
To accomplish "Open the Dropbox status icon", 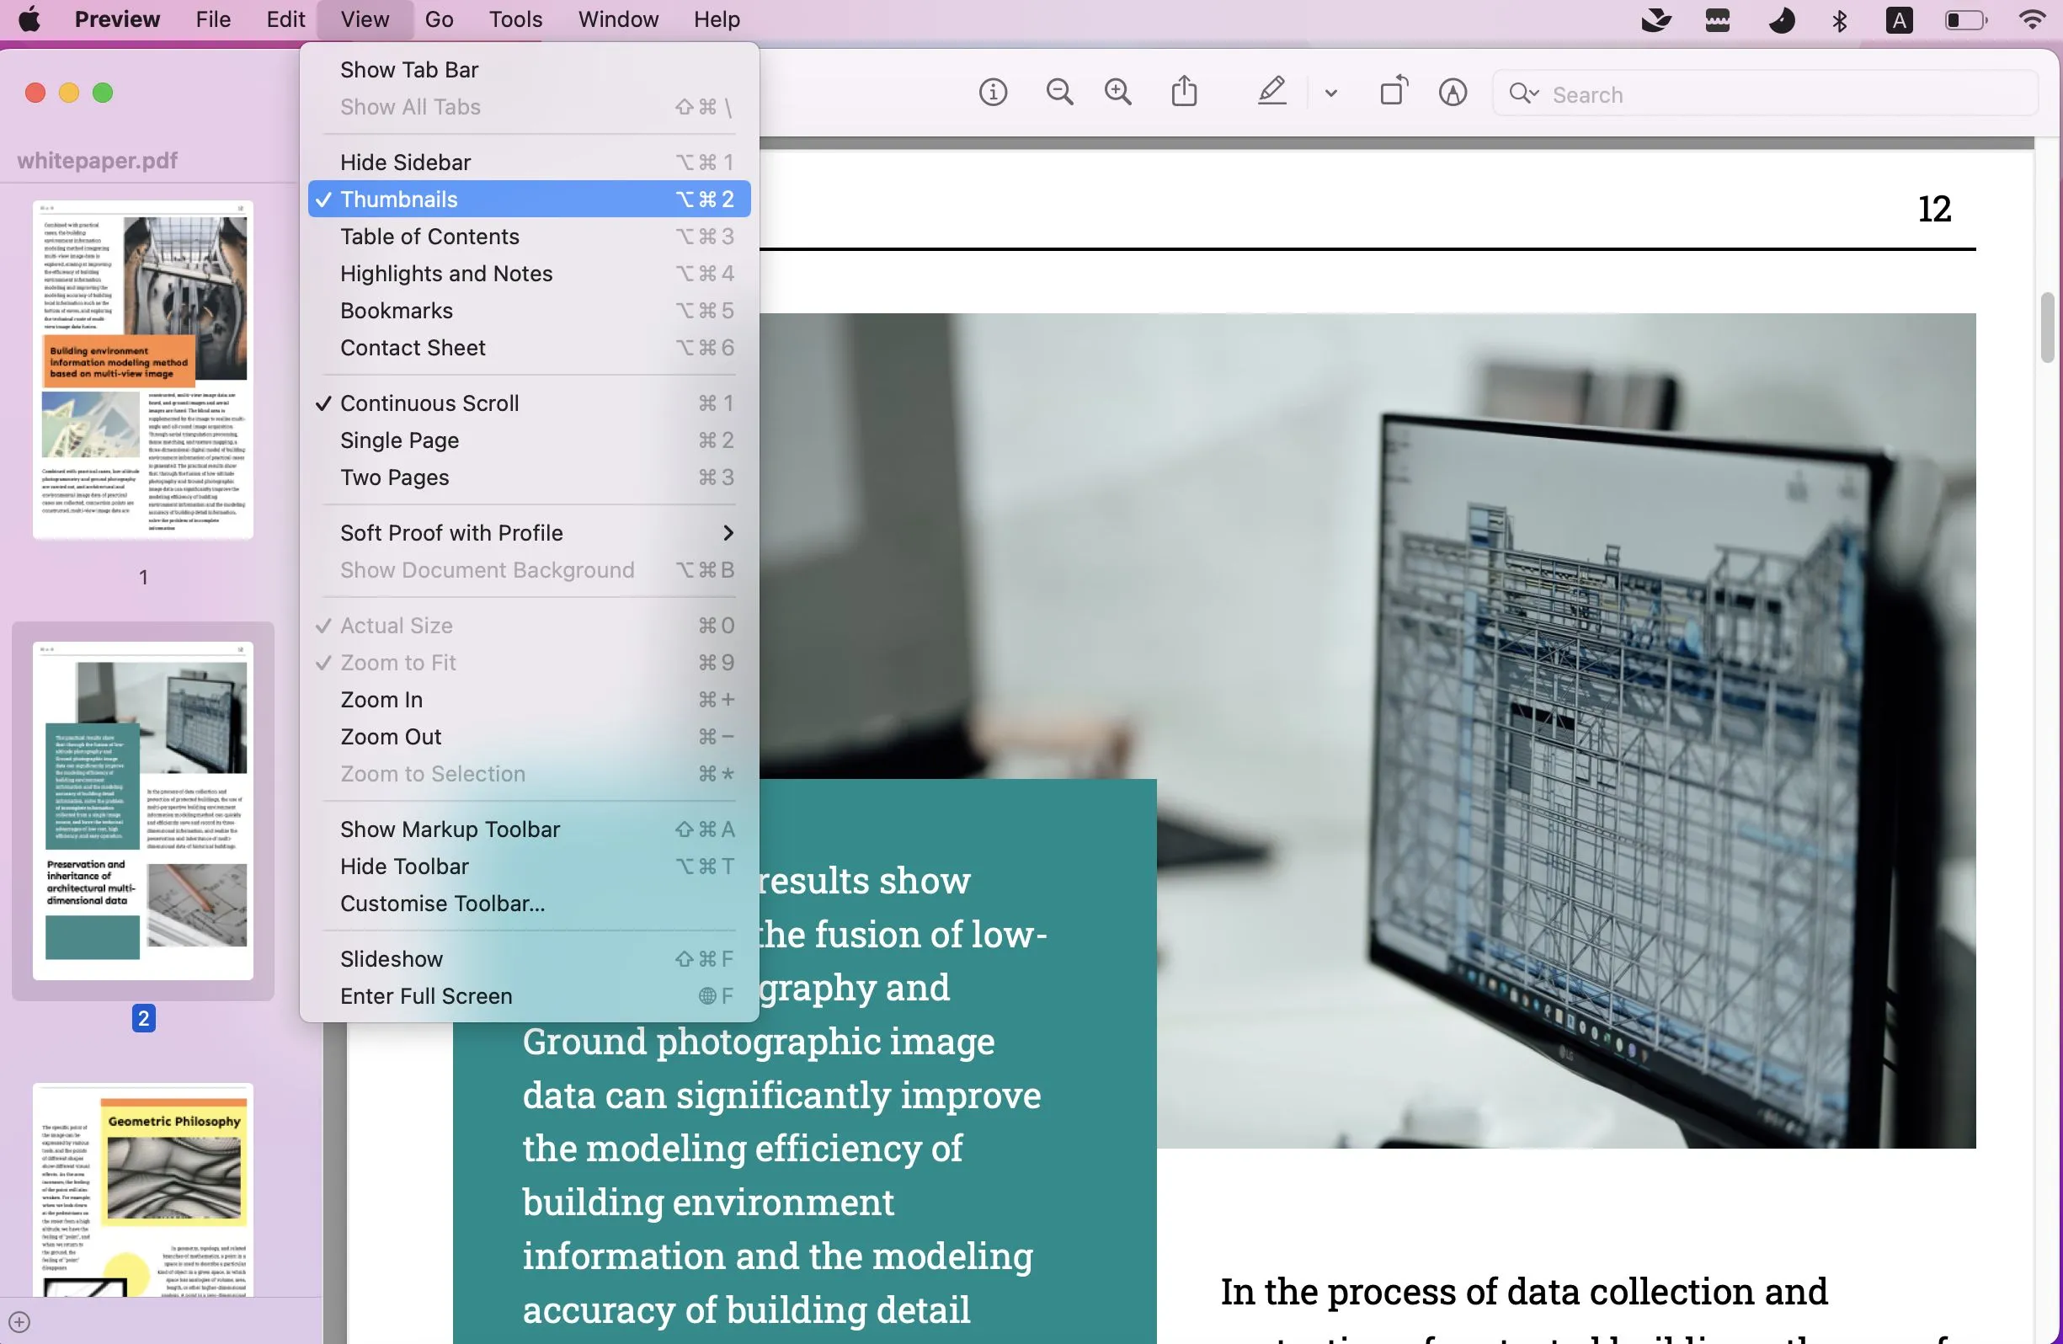I will point(1655,19).
